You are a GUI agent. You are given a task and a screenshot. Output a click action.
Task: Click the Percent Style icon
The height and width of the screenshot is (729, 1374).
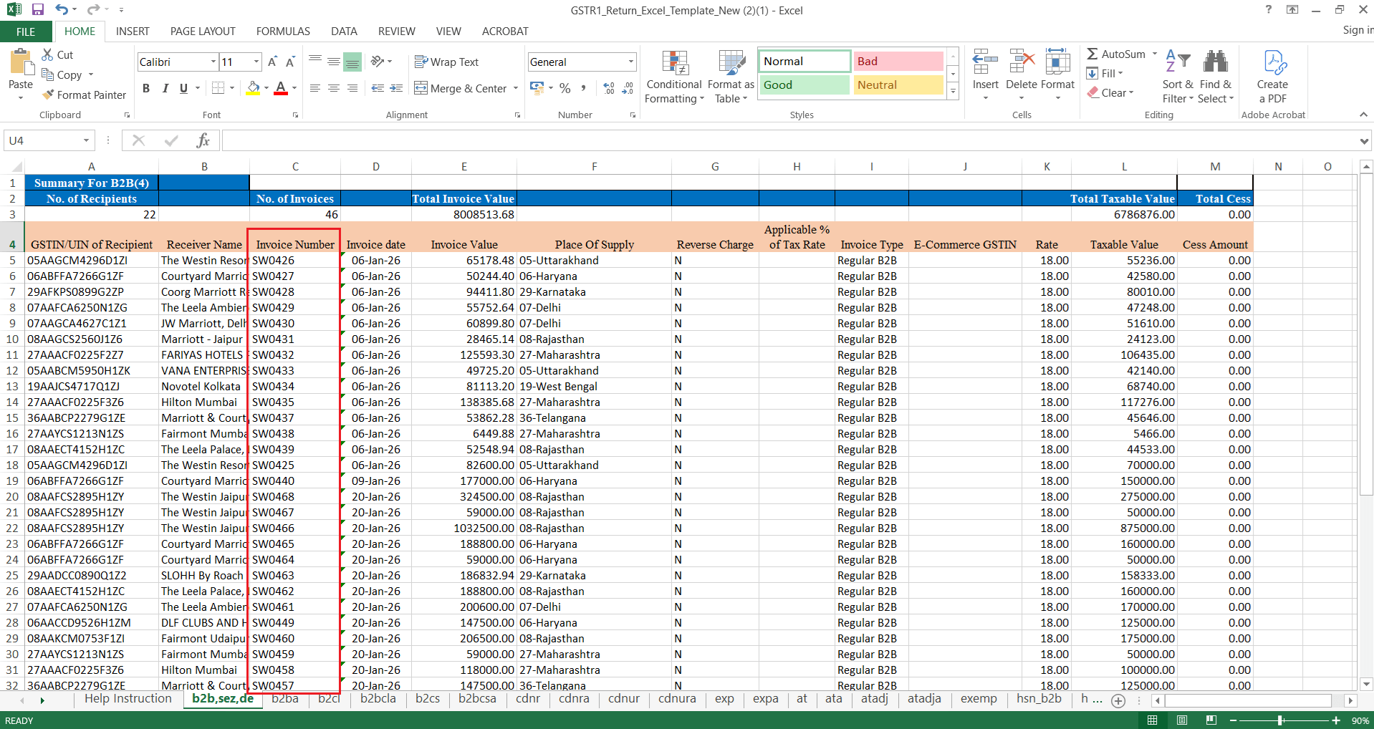click(565, 87)
